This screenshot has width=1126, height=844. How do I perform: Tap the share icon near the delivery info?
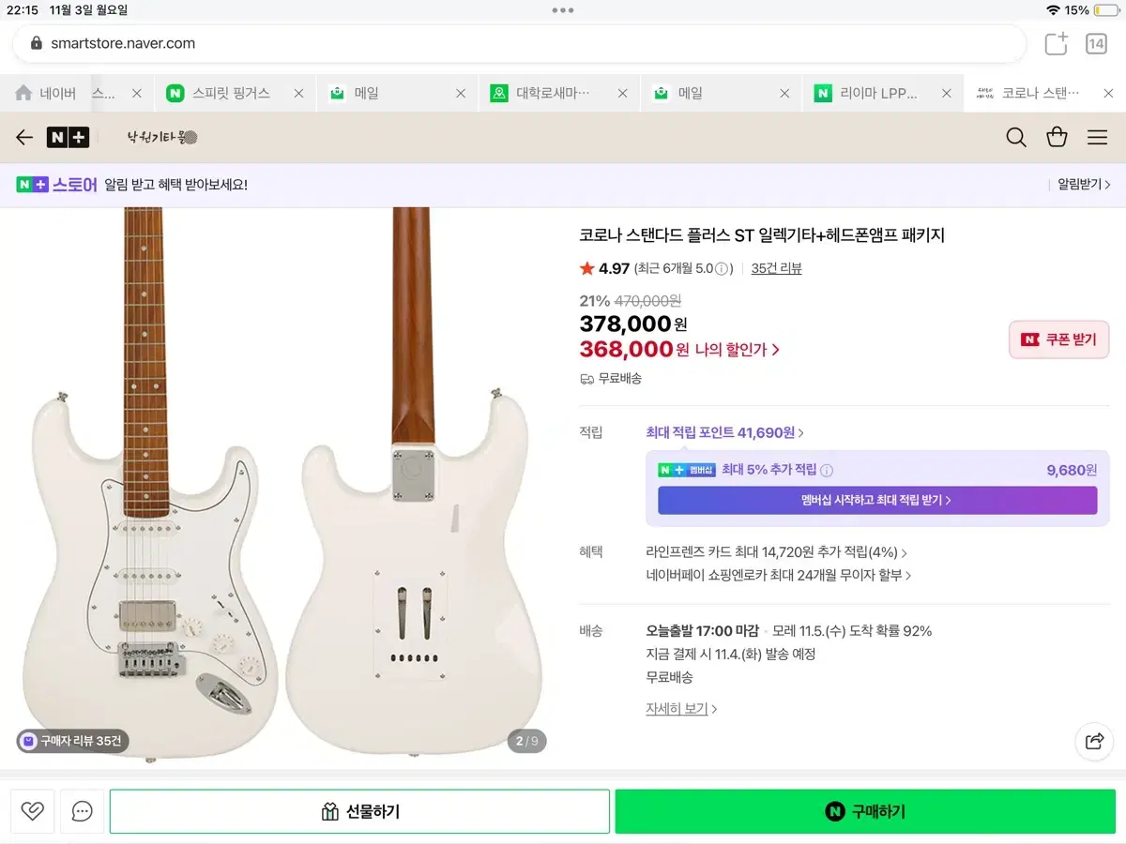pos(1094,742)
